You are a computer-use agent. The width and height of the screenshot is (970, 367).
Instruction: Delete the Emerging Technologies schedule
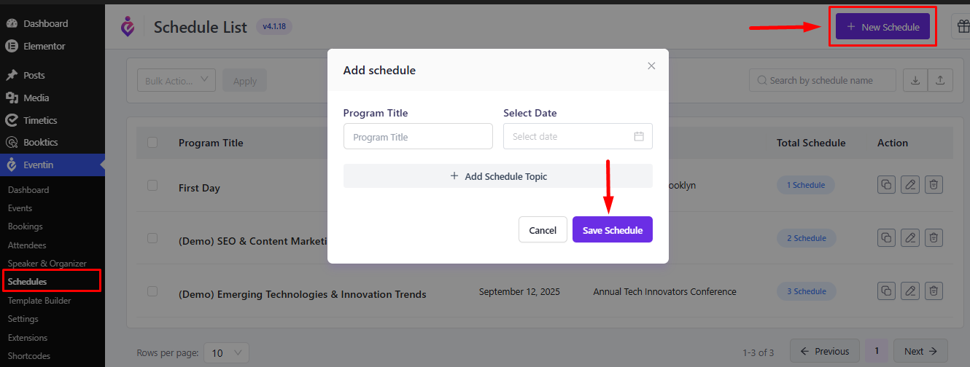[x=934, y=291]
